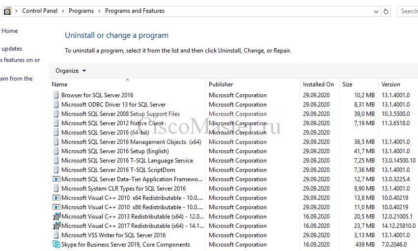
Task: Click the Visual C++ 2013 Redistributable icon
Action: tap(56, 216)
